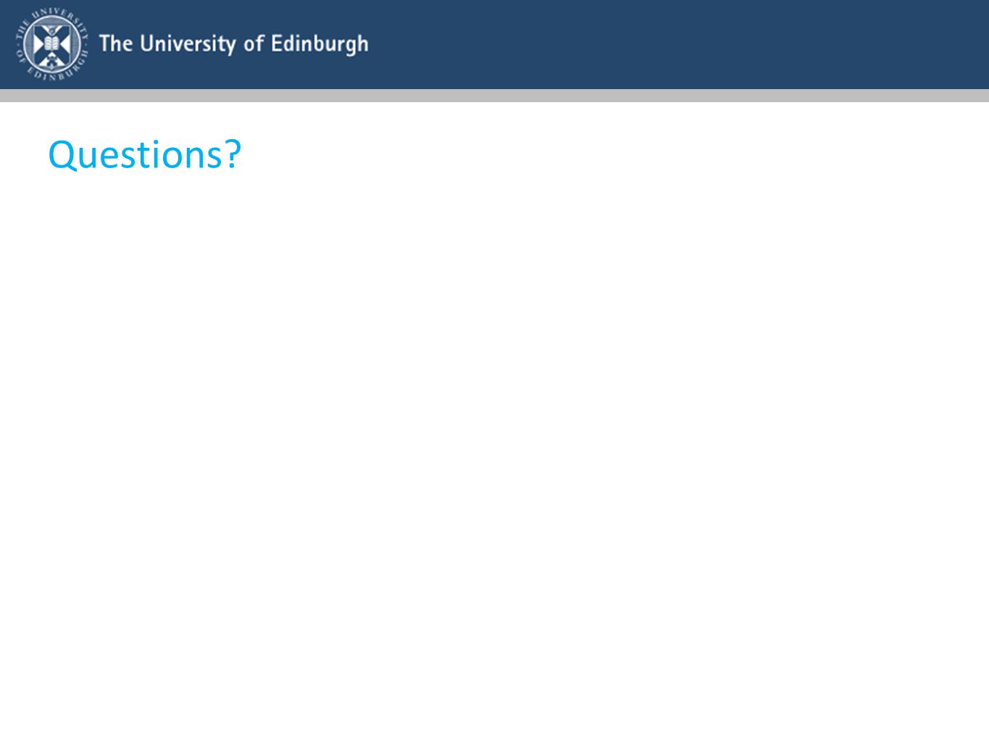Click the word 'The' in the header
989x742 pixels.
click(116, 43)
